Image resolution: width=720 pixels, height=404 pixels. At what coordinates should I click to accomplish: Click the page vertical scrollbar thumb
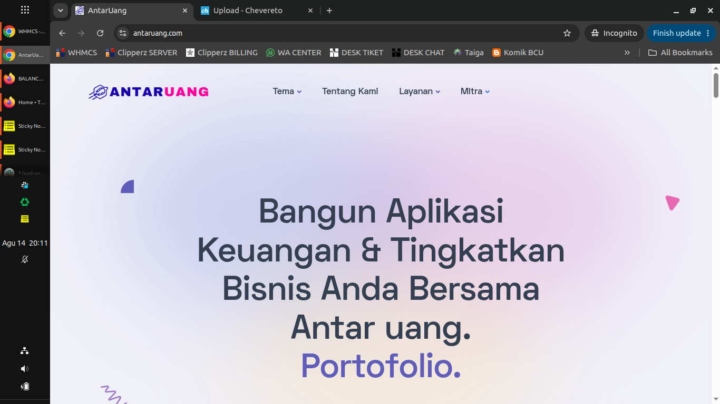coord(716,85)
